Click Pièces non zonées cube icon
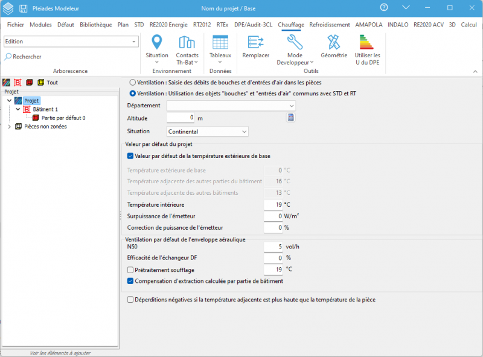 click(x=19, y=127)
